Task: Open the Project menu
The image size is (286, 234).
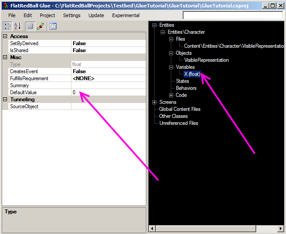Action: (47, 15)
